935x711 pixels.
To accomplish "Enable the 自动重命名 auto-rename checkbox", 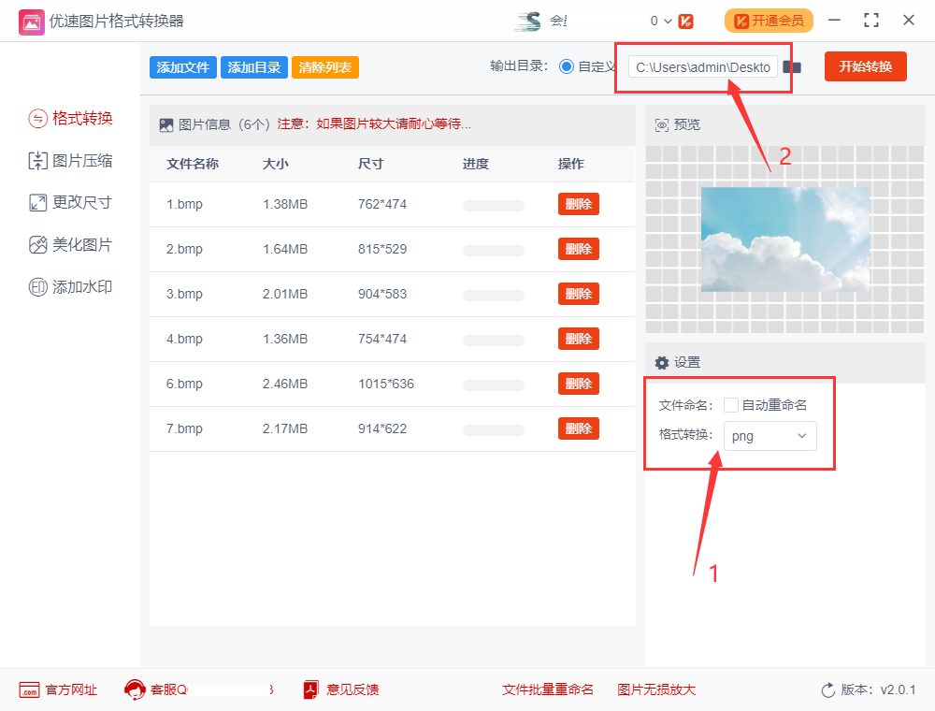I will 731,403.
